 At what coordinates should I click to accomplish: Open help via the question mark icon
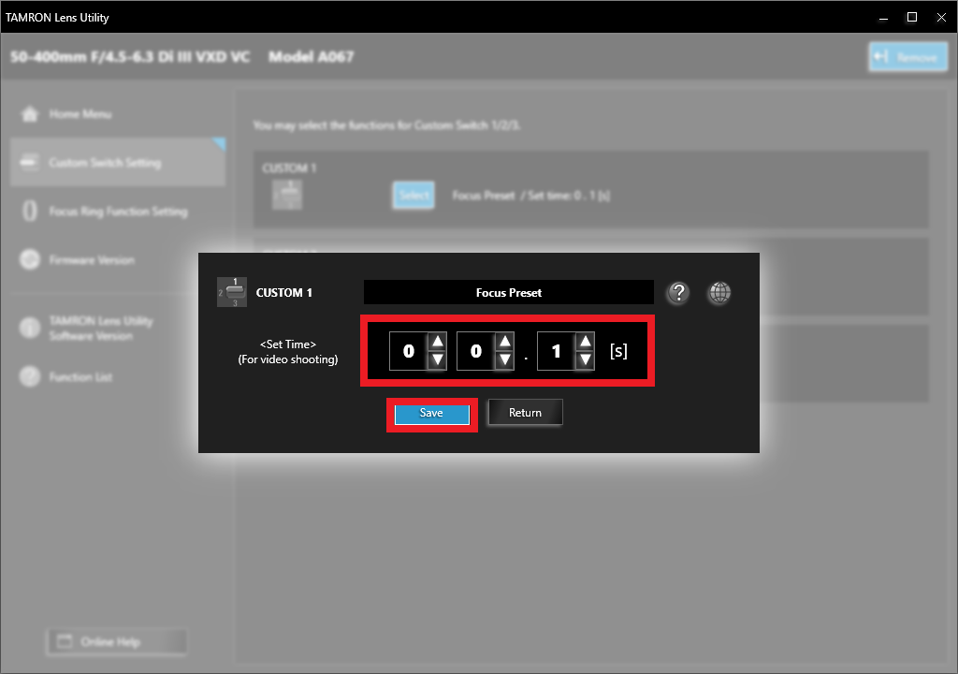pyautogui.click(x=678, y=293)
